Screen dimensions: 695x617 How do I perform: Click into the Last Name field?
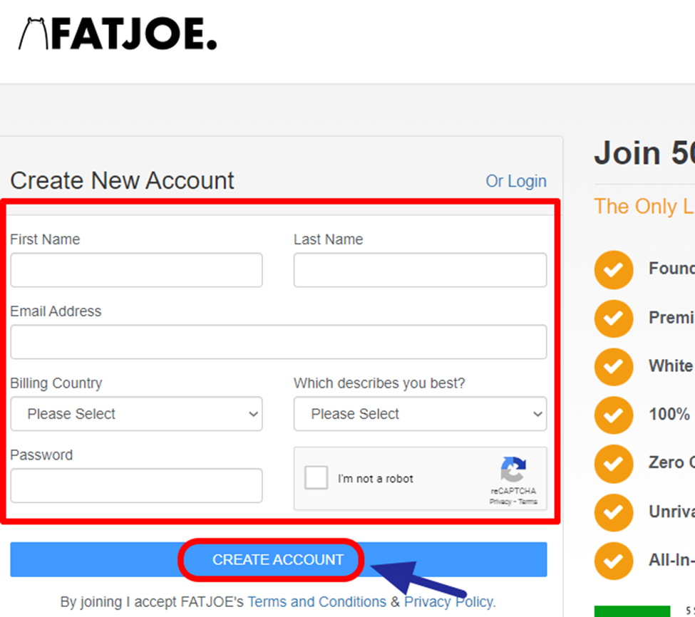coord(420,270)
